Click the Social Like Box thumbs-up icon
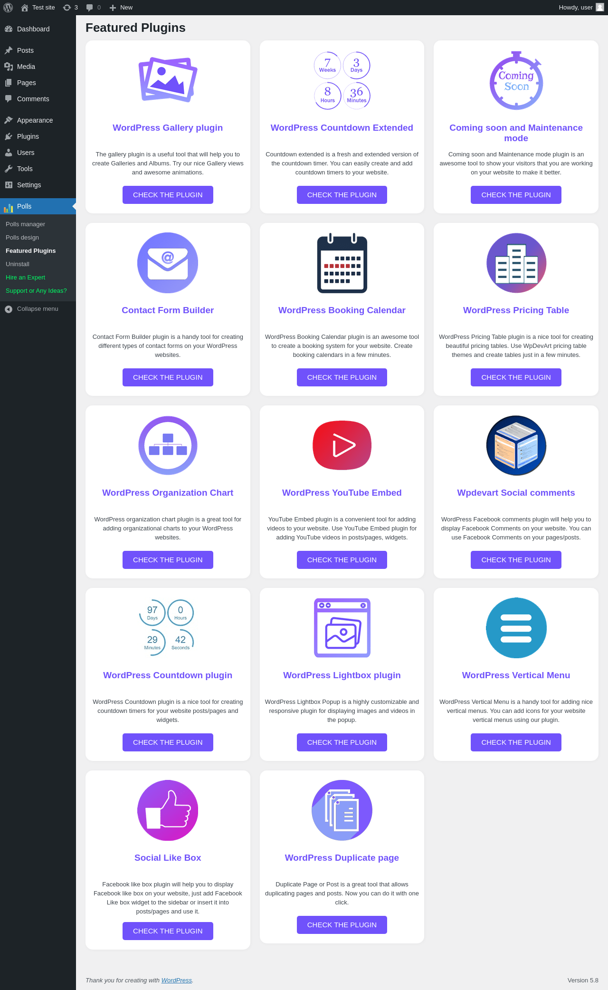This screenshot has height=990, width=608. (x=168, y=810)
